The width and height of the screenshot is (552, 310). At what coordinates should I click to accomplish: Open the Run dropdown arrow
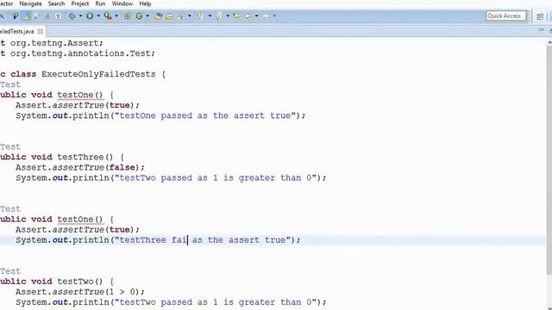(98, 15)
